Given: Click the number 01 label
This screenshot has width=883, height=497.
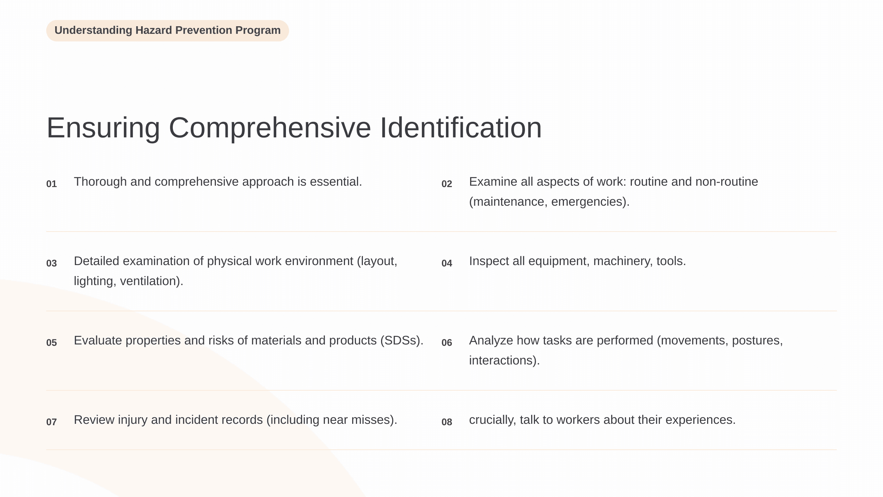Looking at the screenshot, I should (x=51, y=184).
